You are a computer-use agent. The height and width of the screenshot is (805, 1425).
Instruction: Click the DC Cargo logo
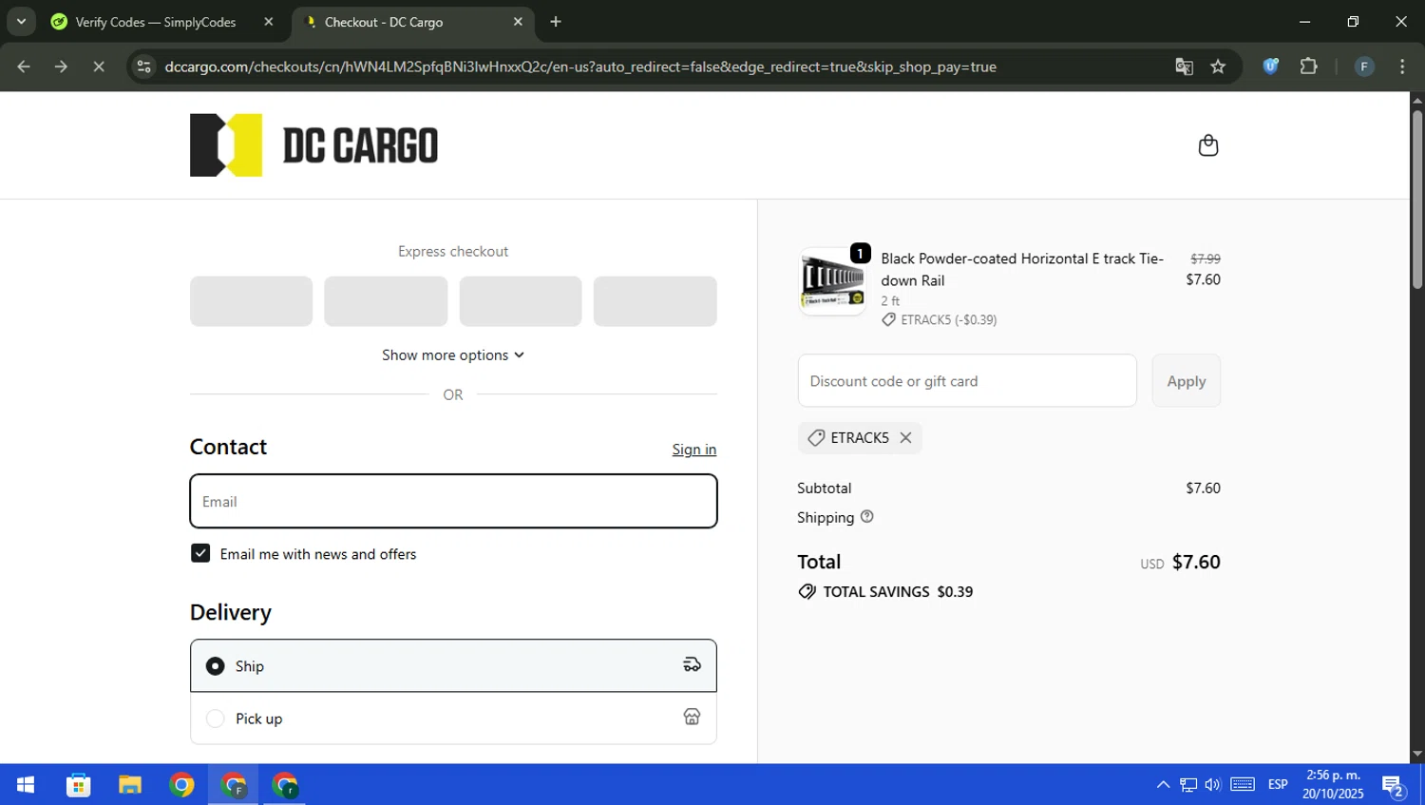pos(313,145)
